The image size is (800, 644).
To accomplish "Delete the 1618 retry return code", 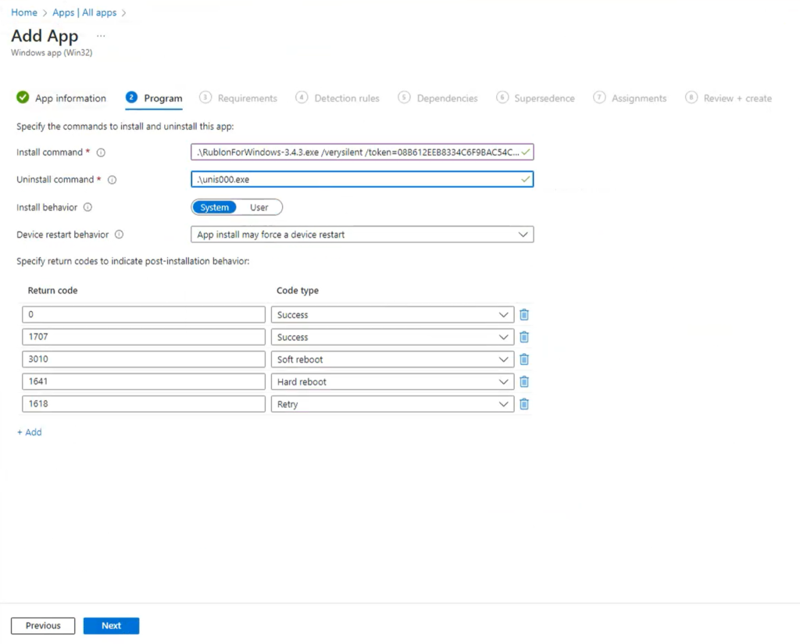I will point(524,404).
